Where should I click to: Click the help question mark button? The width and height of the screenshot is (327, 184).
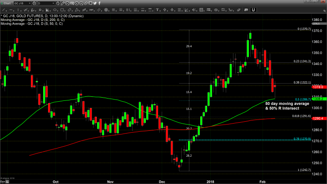tap(306, 1)
